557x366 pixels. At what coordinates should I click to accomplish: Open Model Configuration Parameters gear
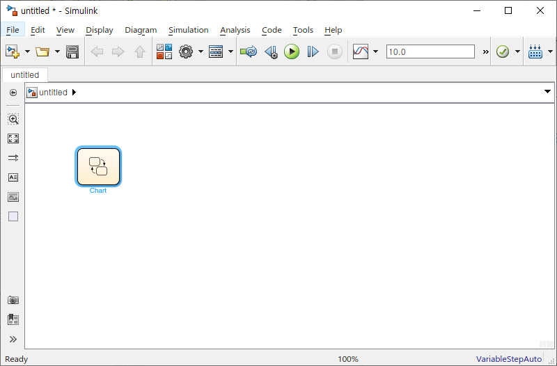point(186,51)
